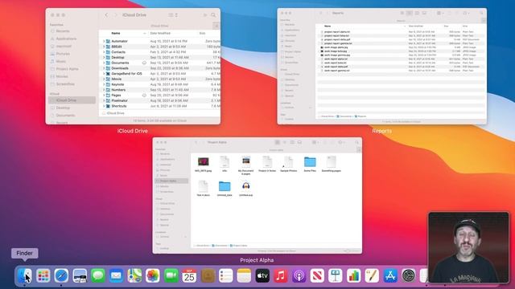This screenshot has height=289, width=515.
Task: Select Recents in iCloud Drive window sidebar
Action: tap(63, 31)
